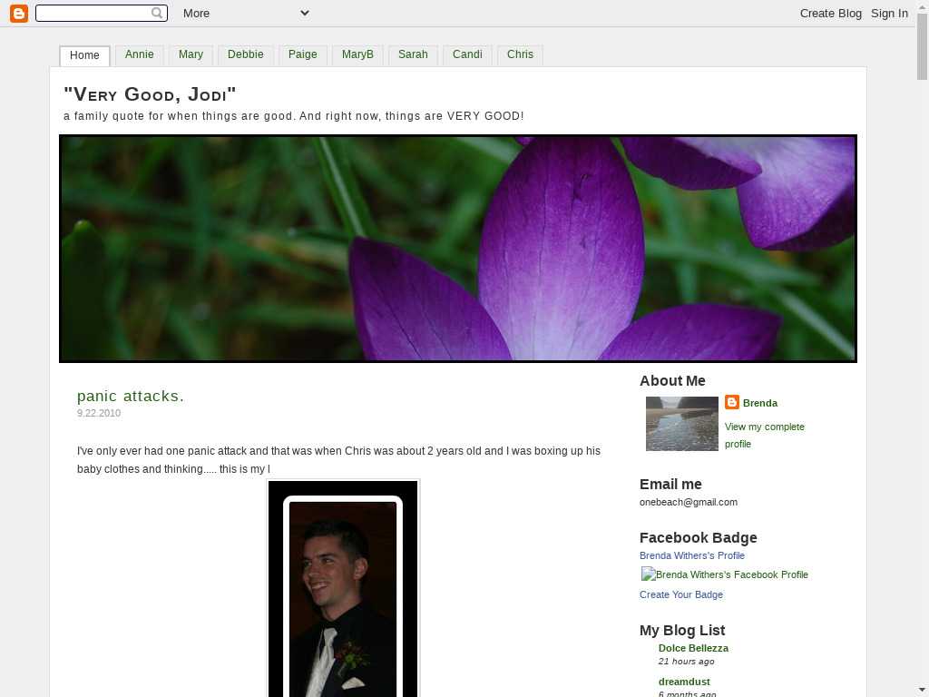Select the Home tab
Screen dimensions: 929x697
coord(84,55)
